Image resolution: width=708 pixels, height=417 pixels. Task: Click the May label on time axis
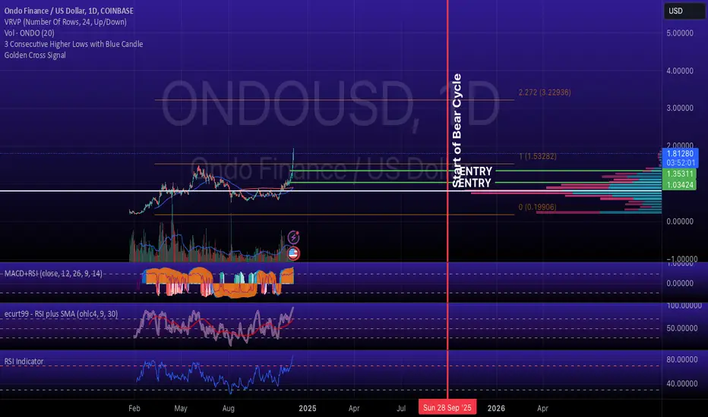[x=181, y=408]
